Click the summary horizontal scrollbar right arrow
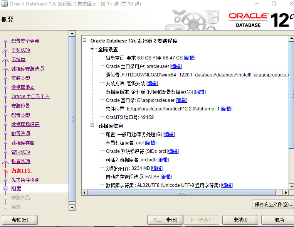 tap(286, 193)
